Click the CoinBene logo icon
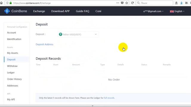The image size is (191, 107). [x=7, y=11]
